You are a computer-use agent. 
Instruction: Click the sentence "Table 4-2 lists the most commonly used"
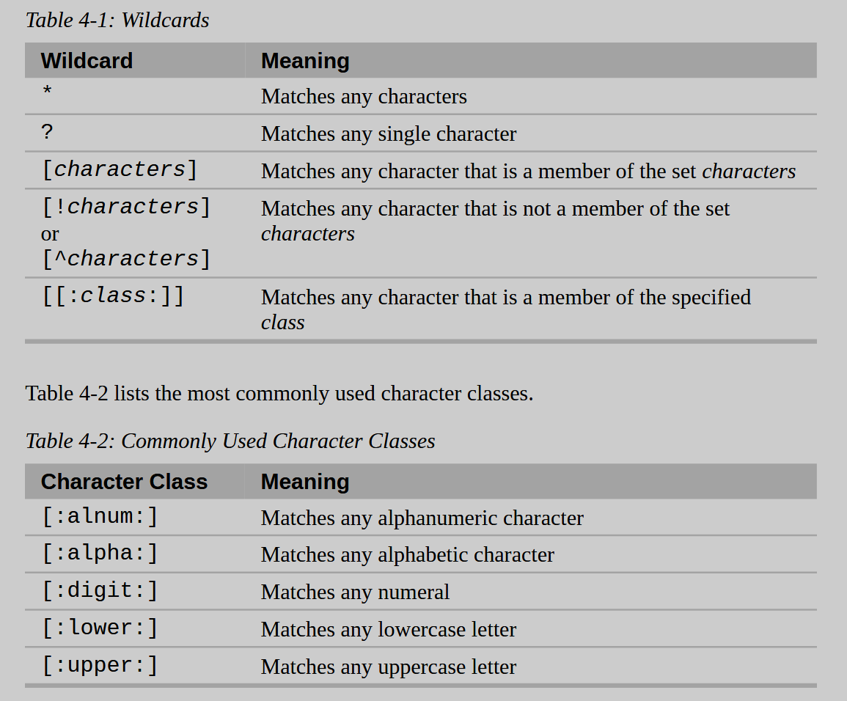click(279, 393)
